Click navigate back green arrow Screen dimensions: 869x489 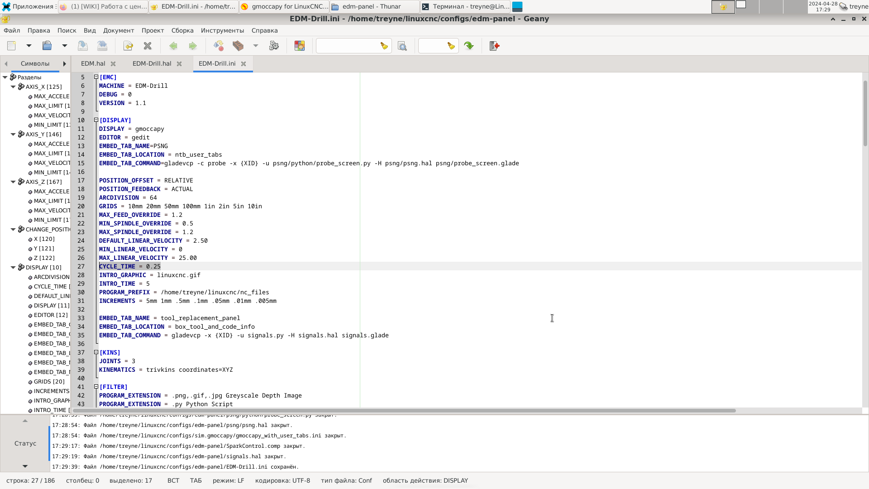(x=173, y=46)
